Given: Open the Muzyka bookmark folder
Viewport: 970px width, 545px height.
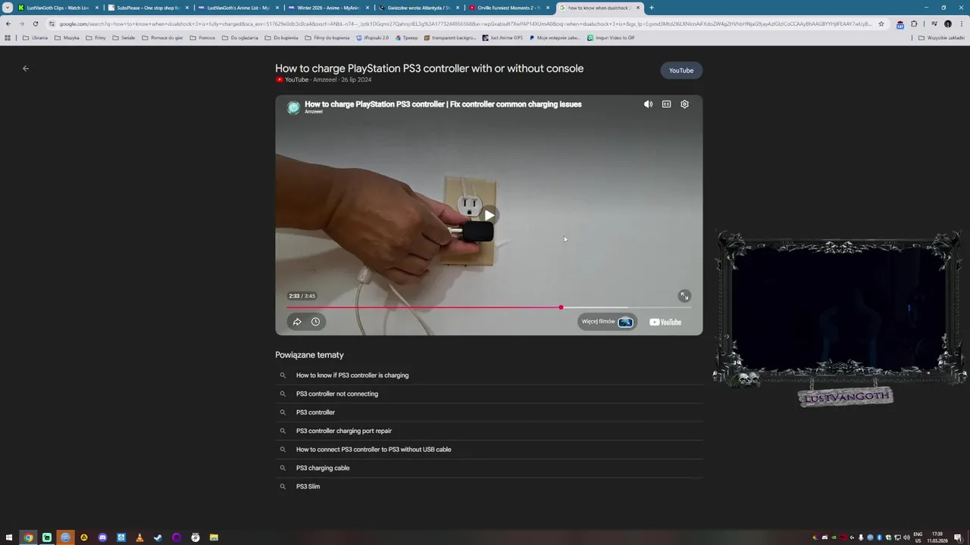Looking at the screenshot, I should click(67, 38).
